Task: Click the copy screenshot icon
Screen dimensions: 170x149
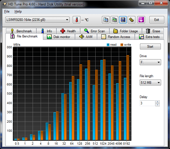Action: (114, 20)
